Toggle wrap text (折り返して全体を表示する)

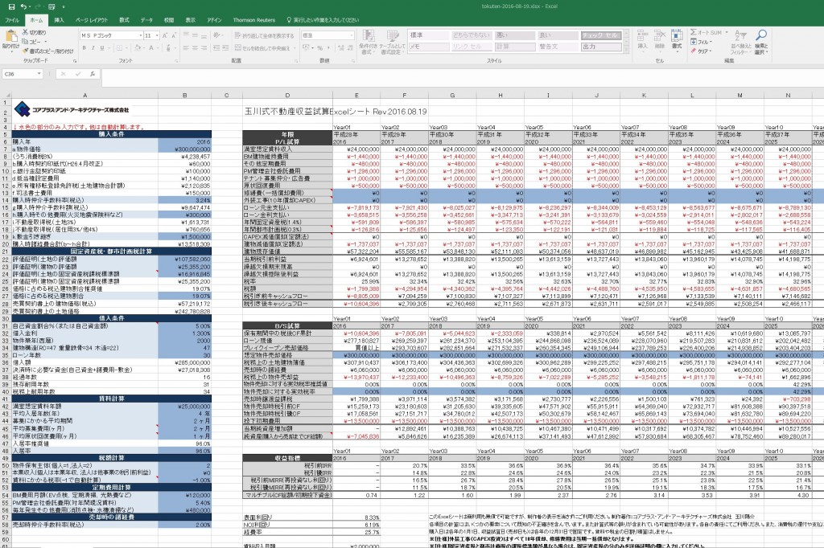[264, 35]
